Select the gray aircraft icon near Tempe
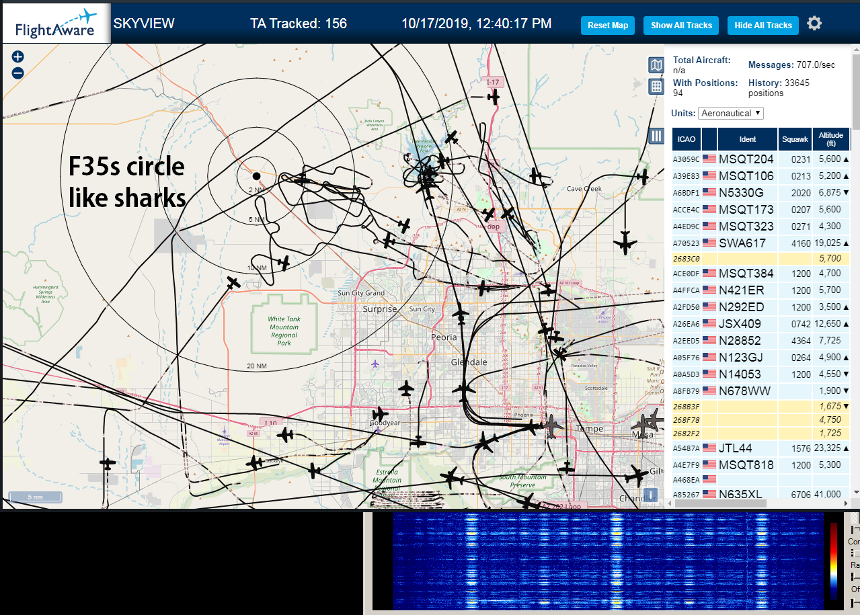Viewport: 860px width, 615px height. [x=553, y=425]
